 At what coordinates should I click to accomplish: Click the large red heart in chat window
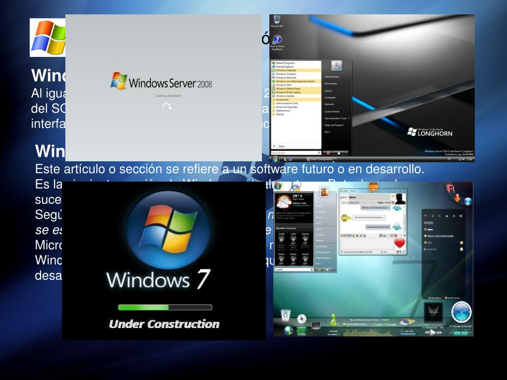point(400,243)
